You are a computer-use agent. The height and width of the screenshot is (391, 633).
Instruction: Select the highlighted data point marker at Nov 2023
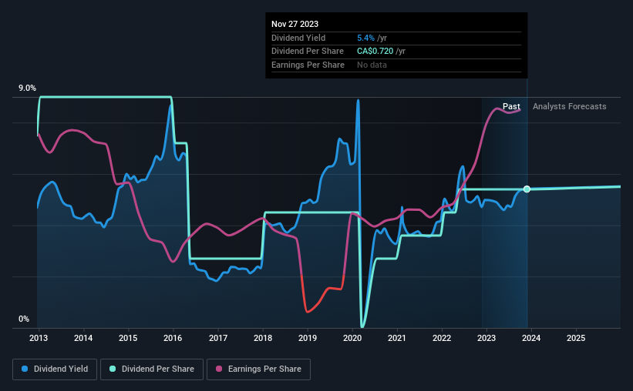527,189
